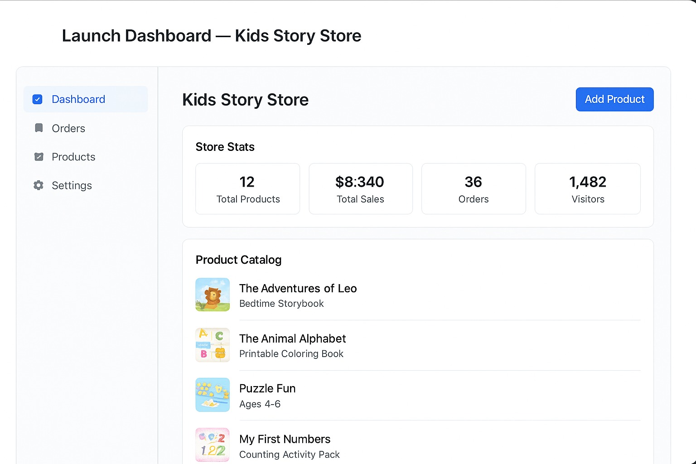Open the Dashboard menu item
Screen dimensions: 696x464
point(78,99)
